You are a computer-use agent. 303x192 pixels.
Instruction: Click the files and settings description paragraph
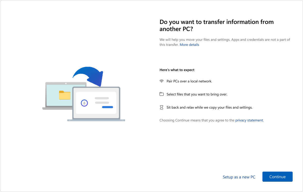[x=224, y=42]
